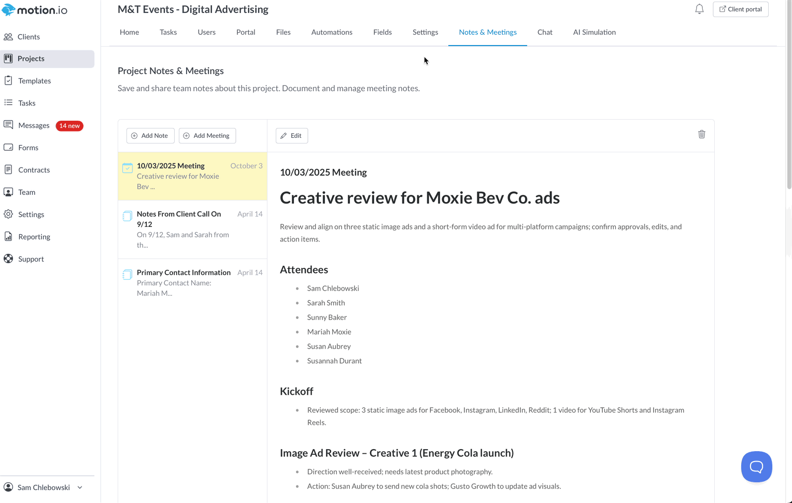This screenshot has width=792, height=503.
Task: Click the page vertical scrollbar
Action: pos(789,93)
